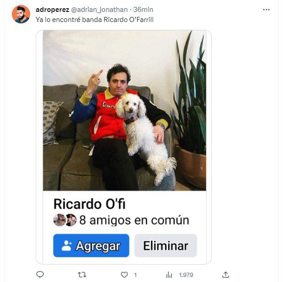The width and height of the screenshot is (284, 282).
Task: Click the Ricardo O'fi profile name
Action: (90, 204)
